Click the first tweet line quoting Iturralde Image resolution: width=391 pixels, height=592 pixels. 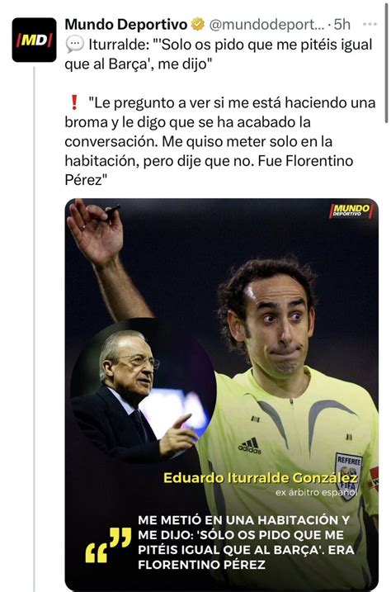219,54
